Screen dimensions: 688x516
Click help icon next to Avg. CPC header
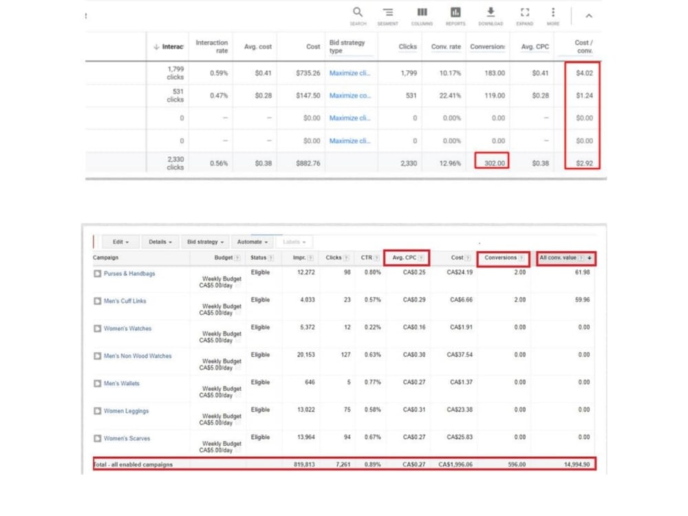coord(421,258)
